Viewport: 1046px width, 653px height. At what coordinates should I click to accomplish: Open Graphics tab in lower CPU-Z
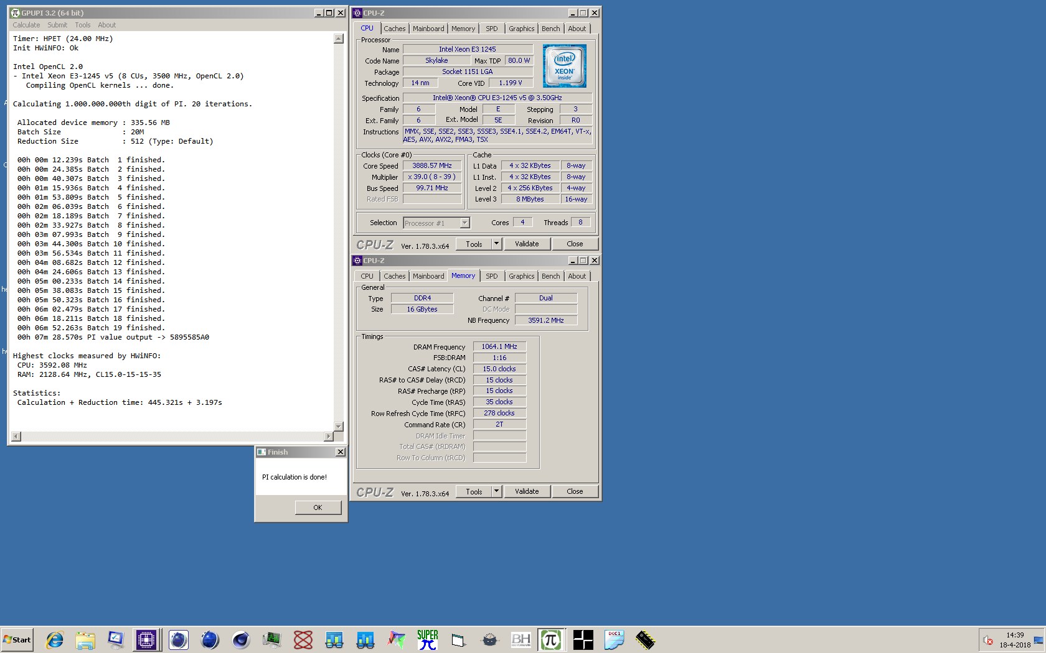(522, 276)
